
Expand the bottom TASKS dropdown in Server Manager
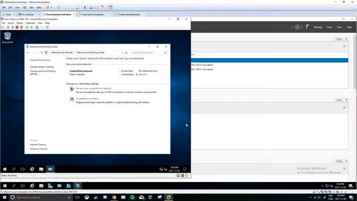(x=341, y=161)
